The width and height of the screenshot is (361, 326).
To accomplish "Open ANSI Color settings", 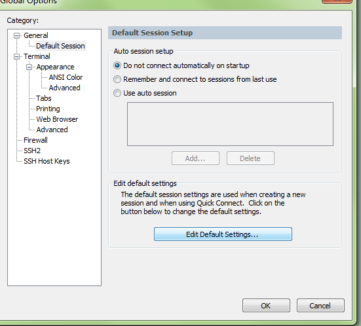I will (66, 77).
